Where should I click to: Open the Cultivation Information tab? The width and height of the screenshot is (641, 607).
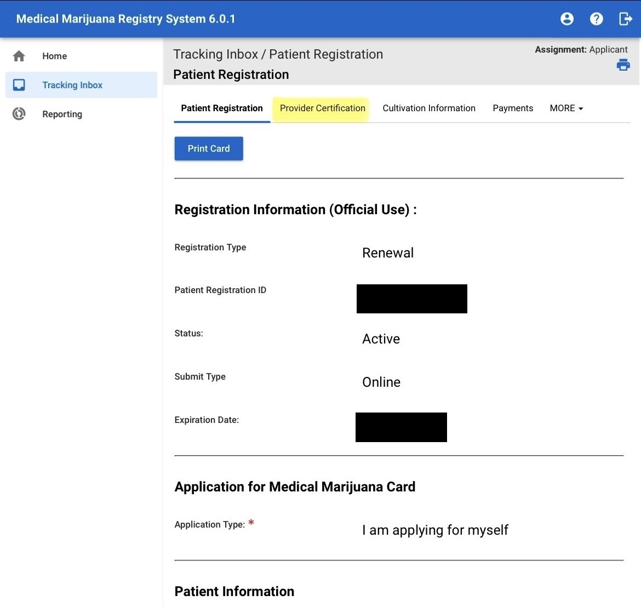click(x=428, y=108)
